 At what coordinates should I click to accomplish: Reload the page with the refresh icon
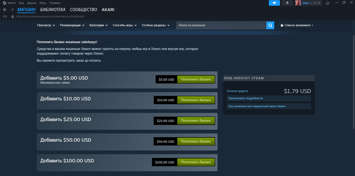pyautogui.click(x=5, y=16)
